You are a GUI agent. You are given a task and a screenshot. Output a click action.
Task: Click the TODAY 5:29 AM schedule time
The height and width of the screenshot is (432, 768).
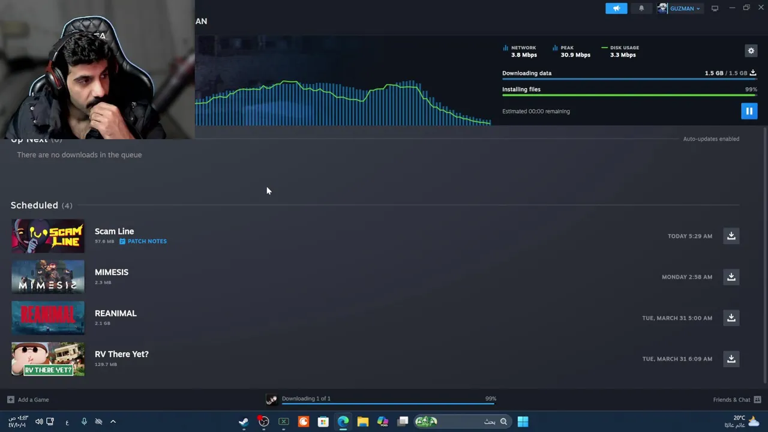[x=690, y=236]
